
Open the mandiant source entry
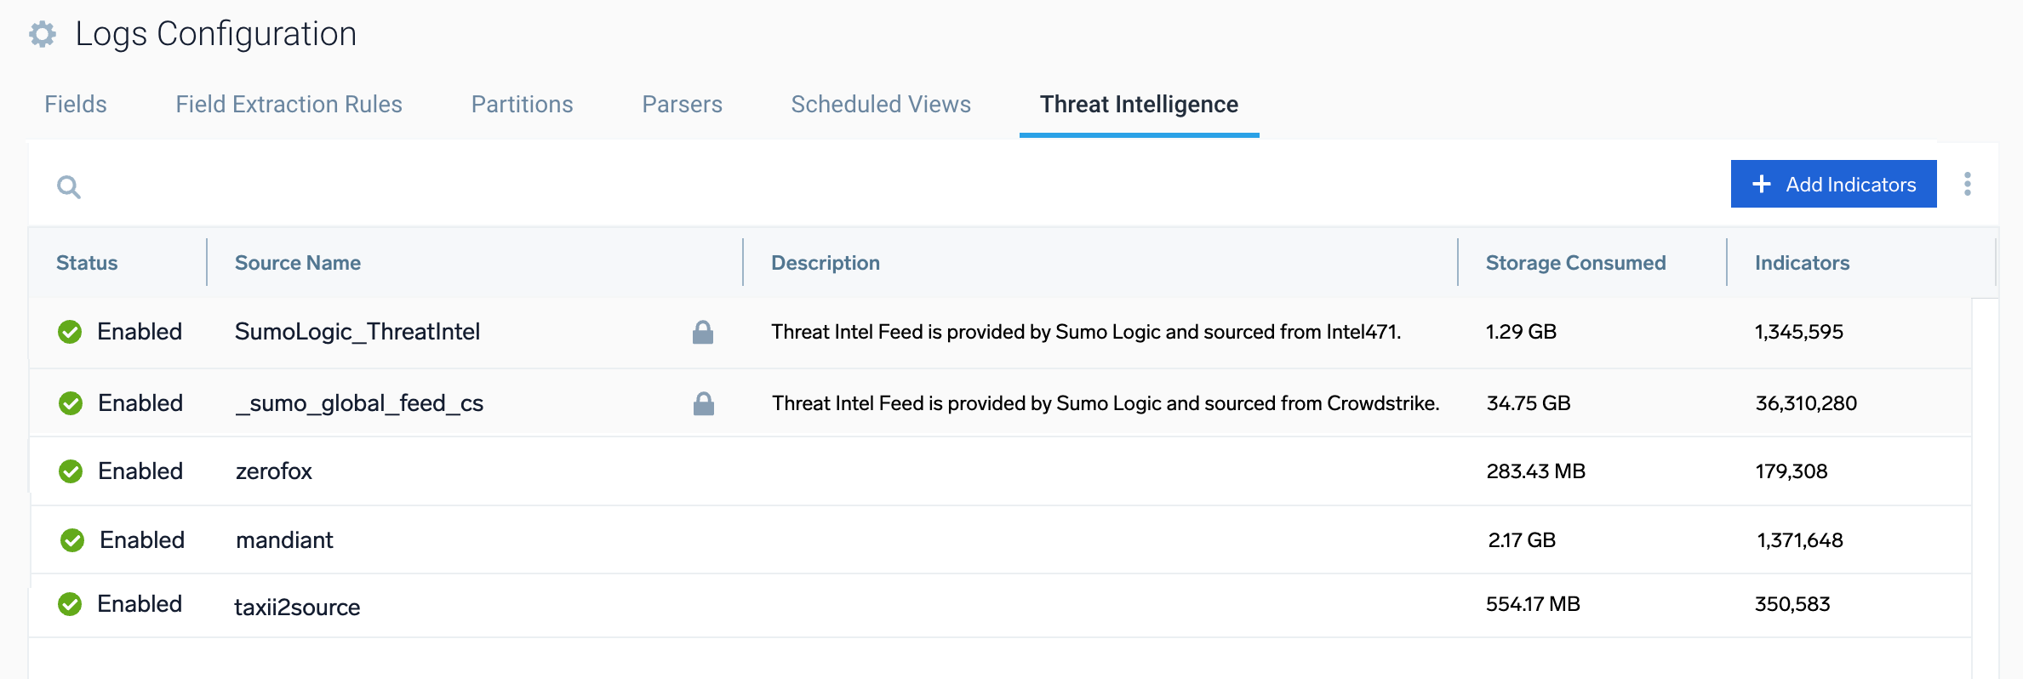tap(284, 540)
